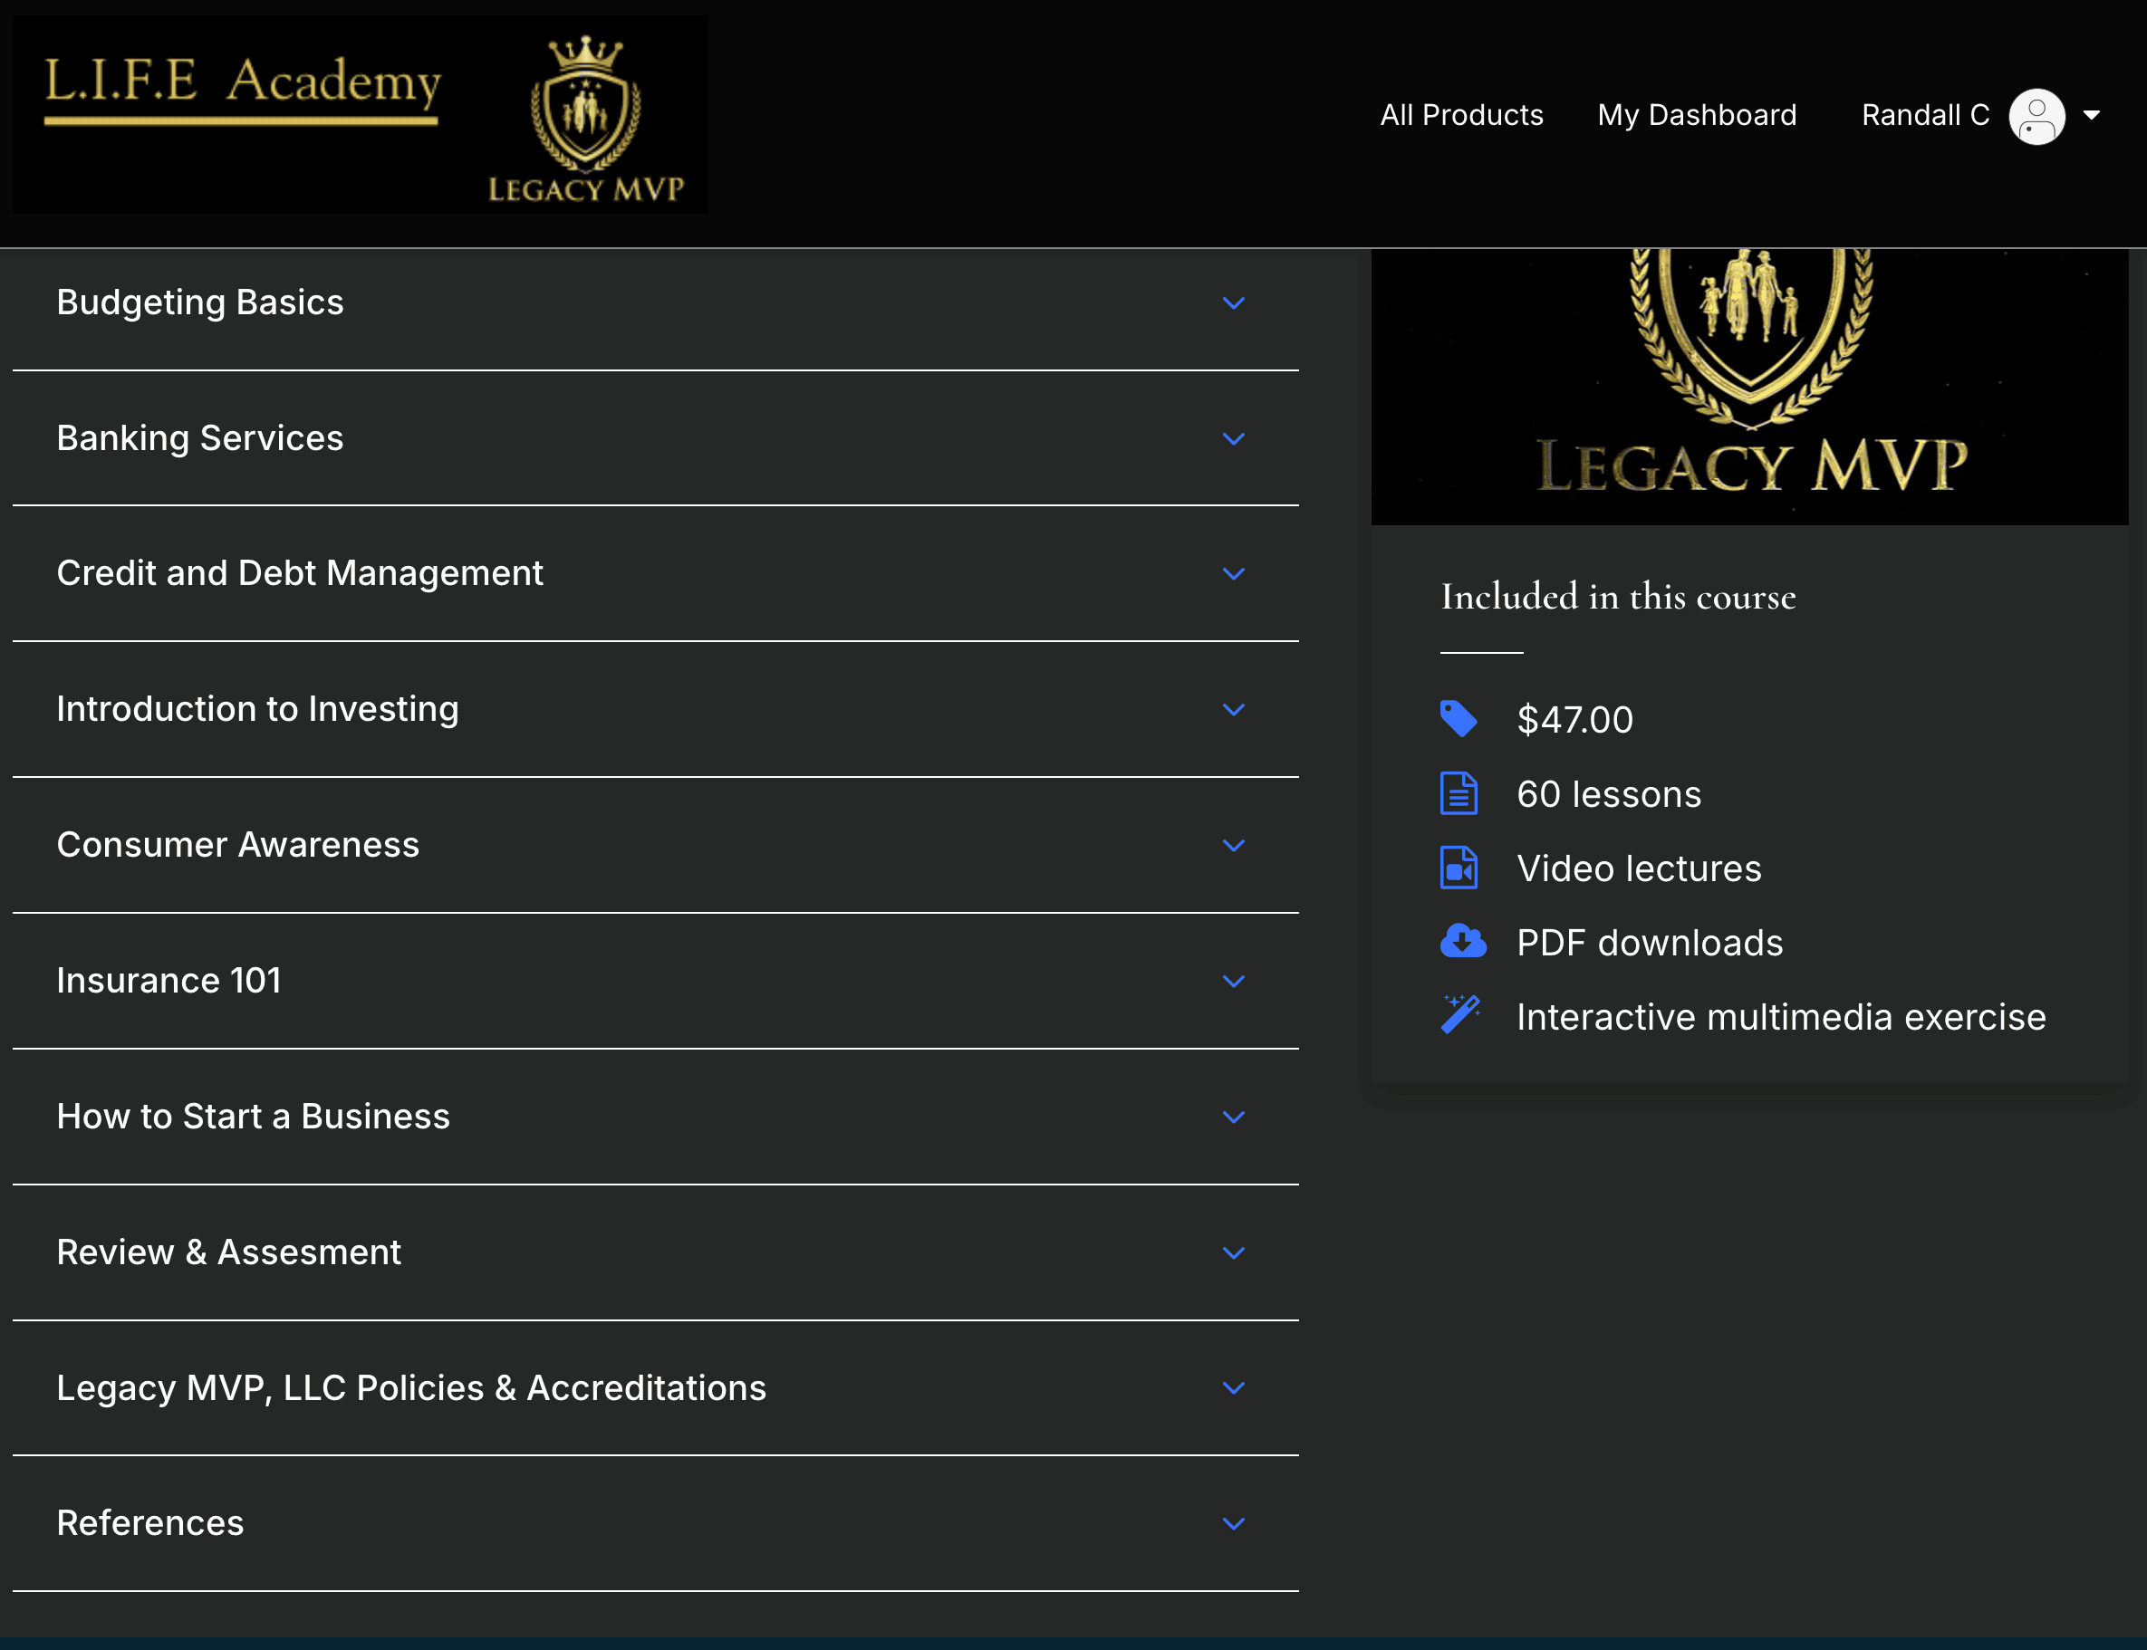Image resolution: width=2147 pixels, height=1650 pixels.
Task: Select the Consumer Awareness title
Action: click(x=237, y=845)
